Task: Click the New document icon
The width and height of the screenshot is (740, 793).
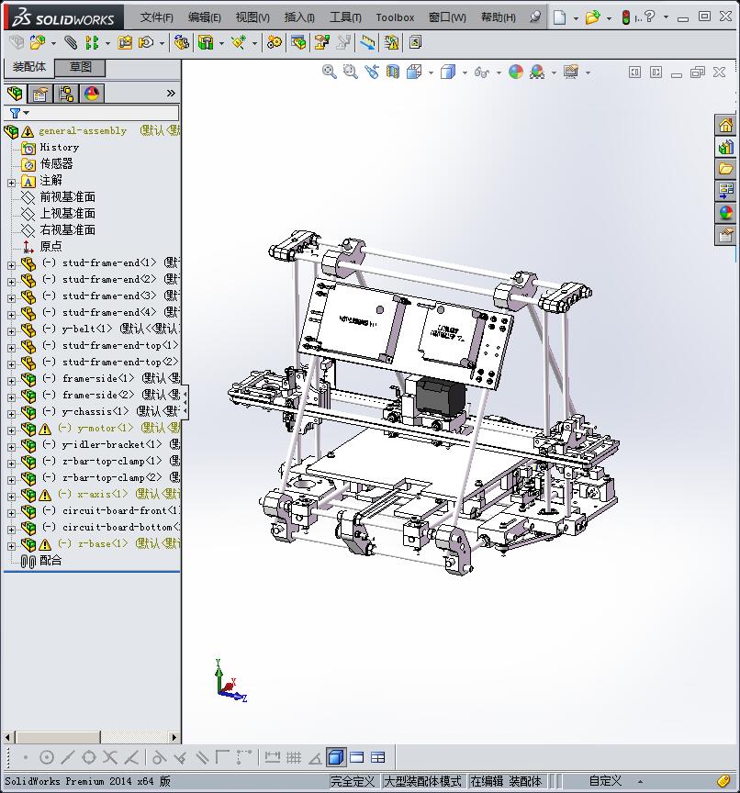Action: pyautogui.click(x=559, y=17)
